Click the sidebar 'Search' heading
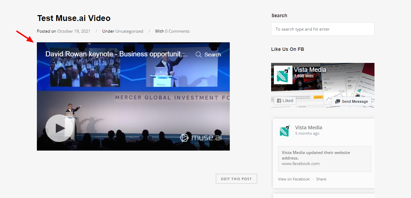The height and width of the screenshot is (198, 411). [x=279, y=15]
